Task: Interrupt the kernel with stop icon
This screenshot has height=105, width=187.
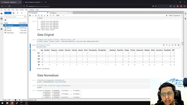Action: (47, 15)
